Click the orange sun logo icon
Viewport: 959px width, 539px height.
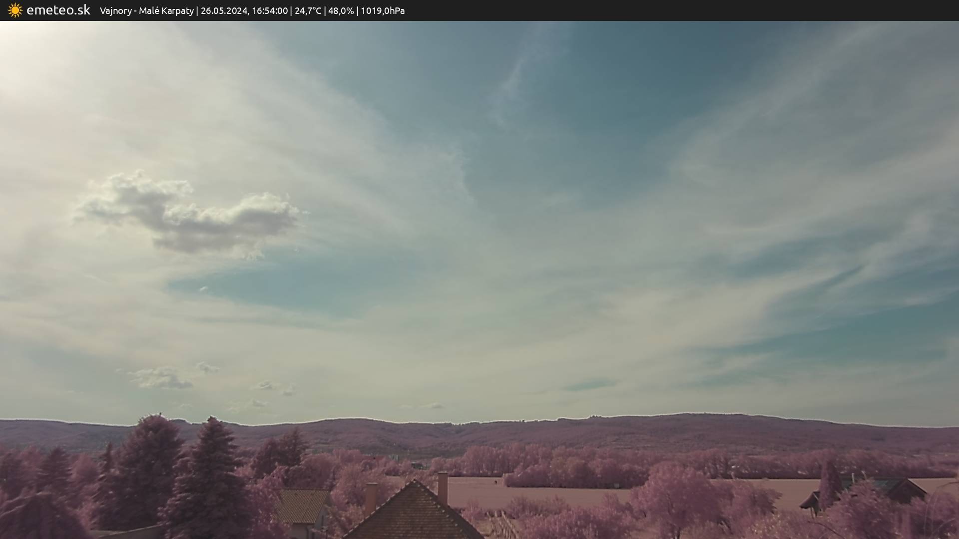[x=15, y=10]
